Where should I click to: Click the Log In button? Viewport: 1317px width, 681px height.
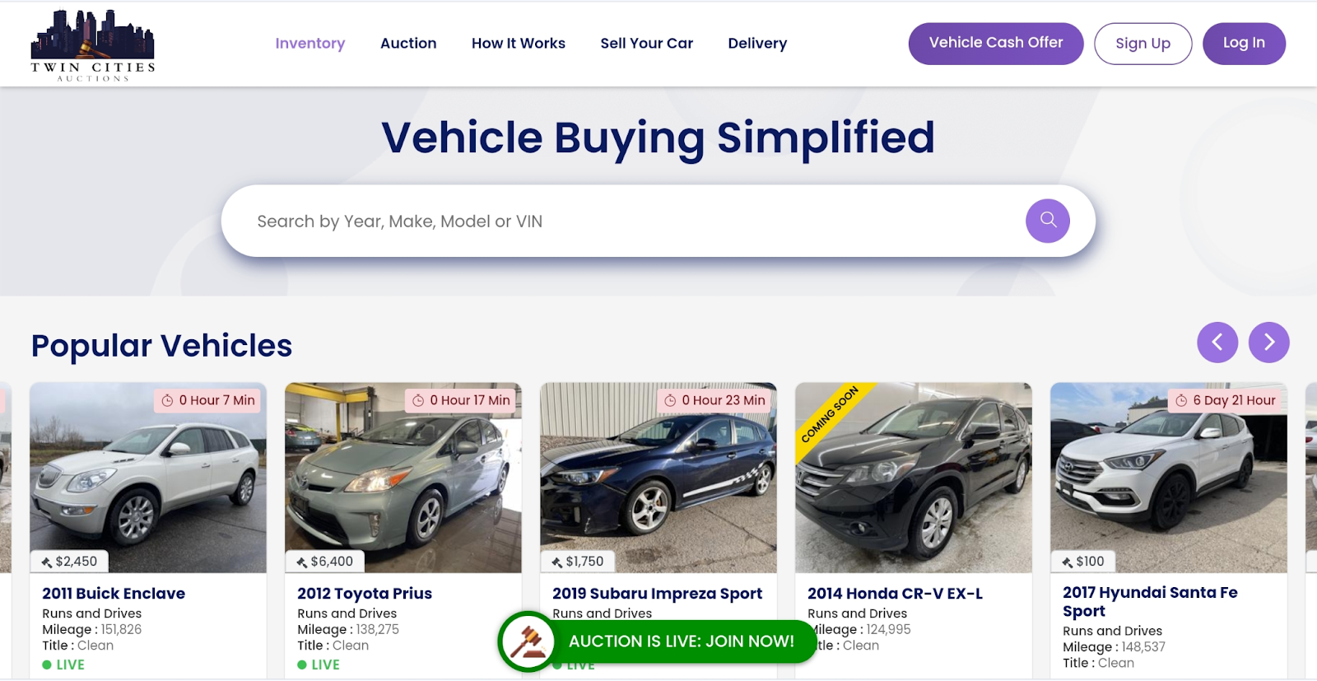[x=1244, y=43]
